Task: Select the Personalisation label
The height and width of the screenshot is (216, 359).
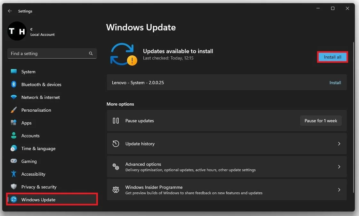Action: point(36,110)
